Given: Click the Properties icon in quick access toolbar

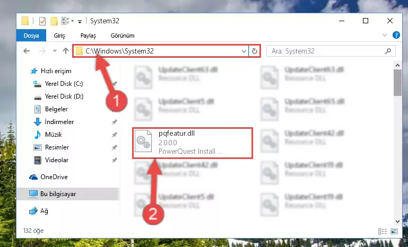Looking at the screenshot, I should coord(42,21).
